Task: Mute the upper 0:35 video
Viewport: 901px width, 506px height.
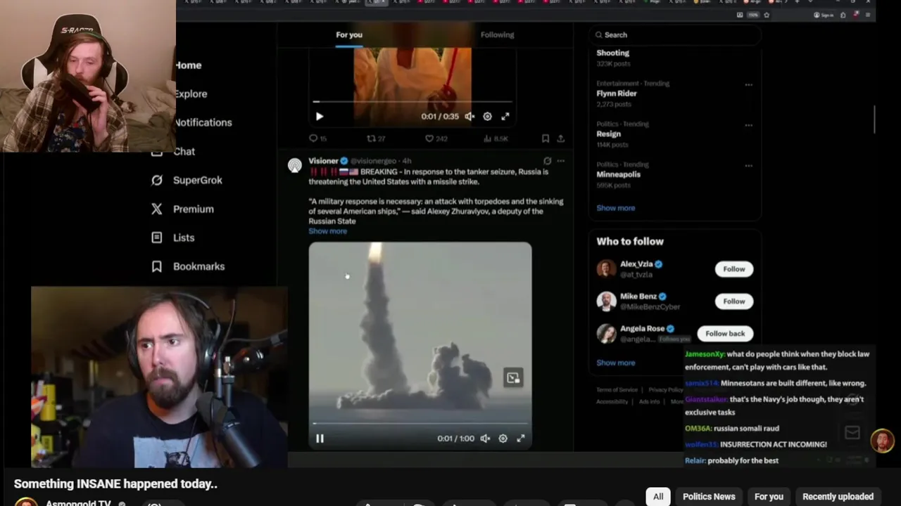Action: (470, 117)
